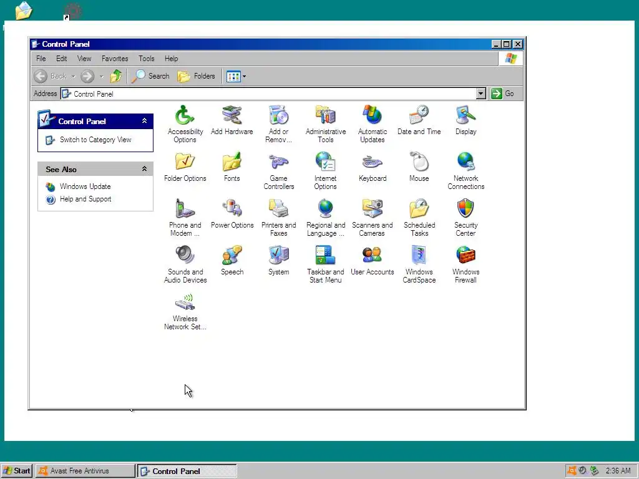Open the File menu
Image resolution: width=639 pixels, height=479 pixels.
41,59
